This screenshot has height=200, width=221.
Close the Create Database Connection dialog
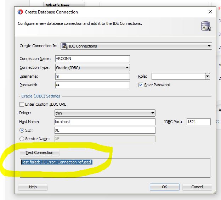(x=210, y=12)
